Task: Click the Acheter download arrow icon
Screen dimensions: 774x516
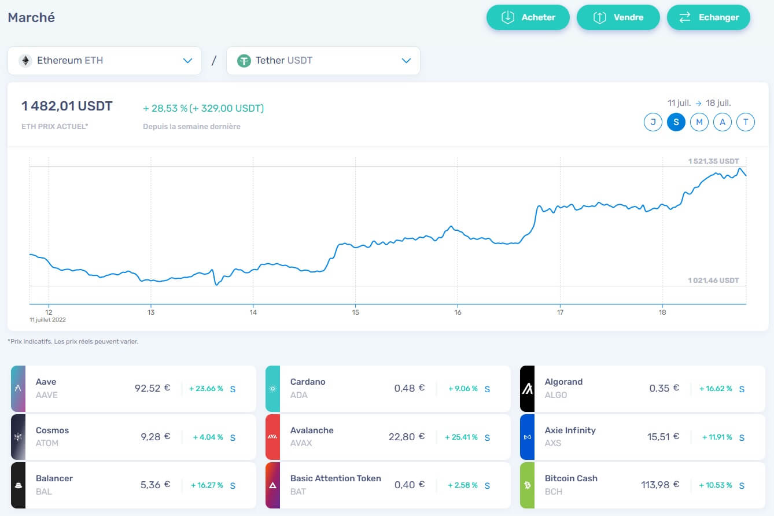Action: [x=508, y=17]
